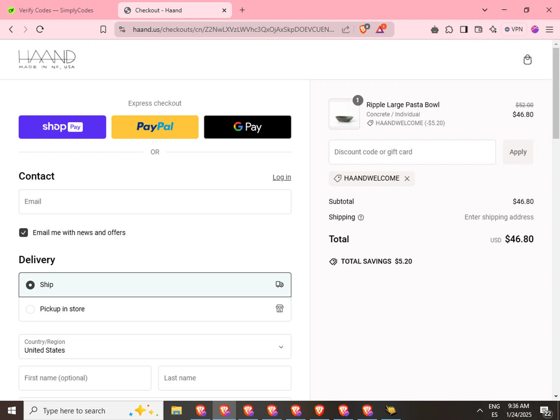Click the robot extension icon in toolbar
Screen dimensions: 560x420
(x=435, y=29)
